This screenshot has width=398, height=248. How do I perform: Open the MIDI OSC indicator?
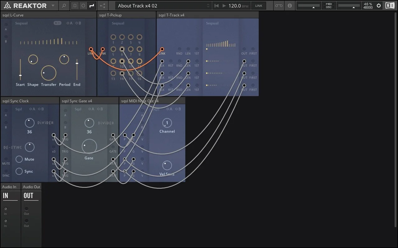point(329,6)
